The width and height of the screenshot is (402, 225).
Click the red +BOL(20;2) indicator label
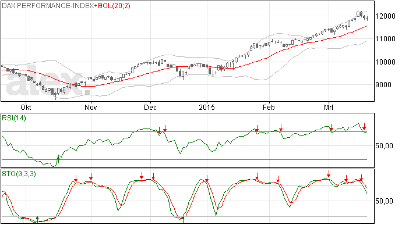112,6
